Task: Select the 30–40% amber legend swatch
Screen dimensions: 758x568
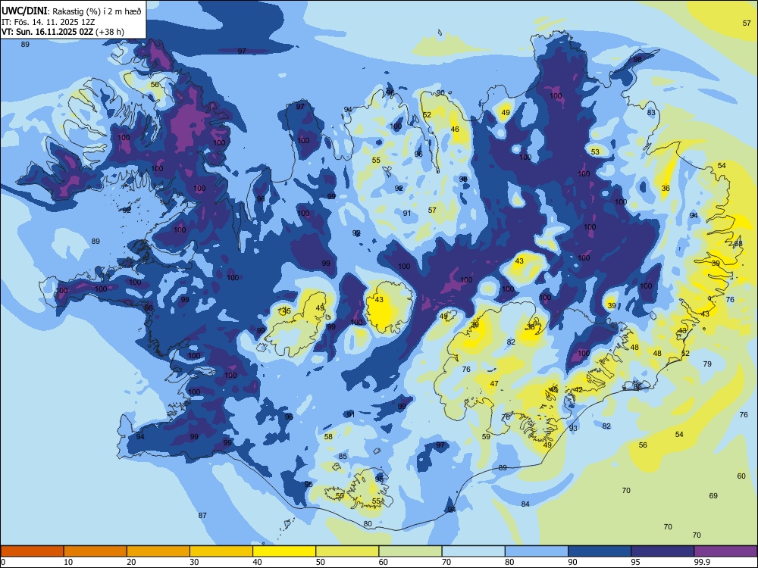Action: [x=221, y=551]
